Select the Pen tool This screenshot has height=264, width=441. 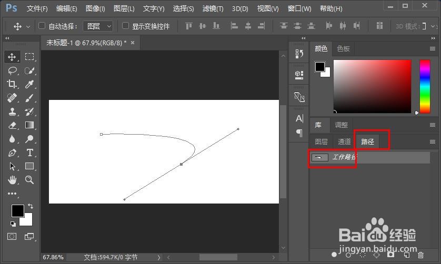pyautogui.click(x=12, y=153)
